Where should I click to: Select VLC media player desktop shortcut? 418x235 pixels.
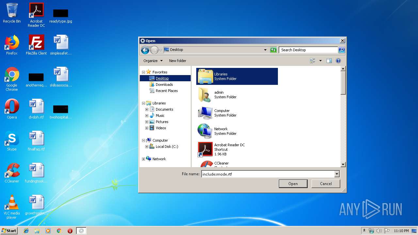coord(12,207)
